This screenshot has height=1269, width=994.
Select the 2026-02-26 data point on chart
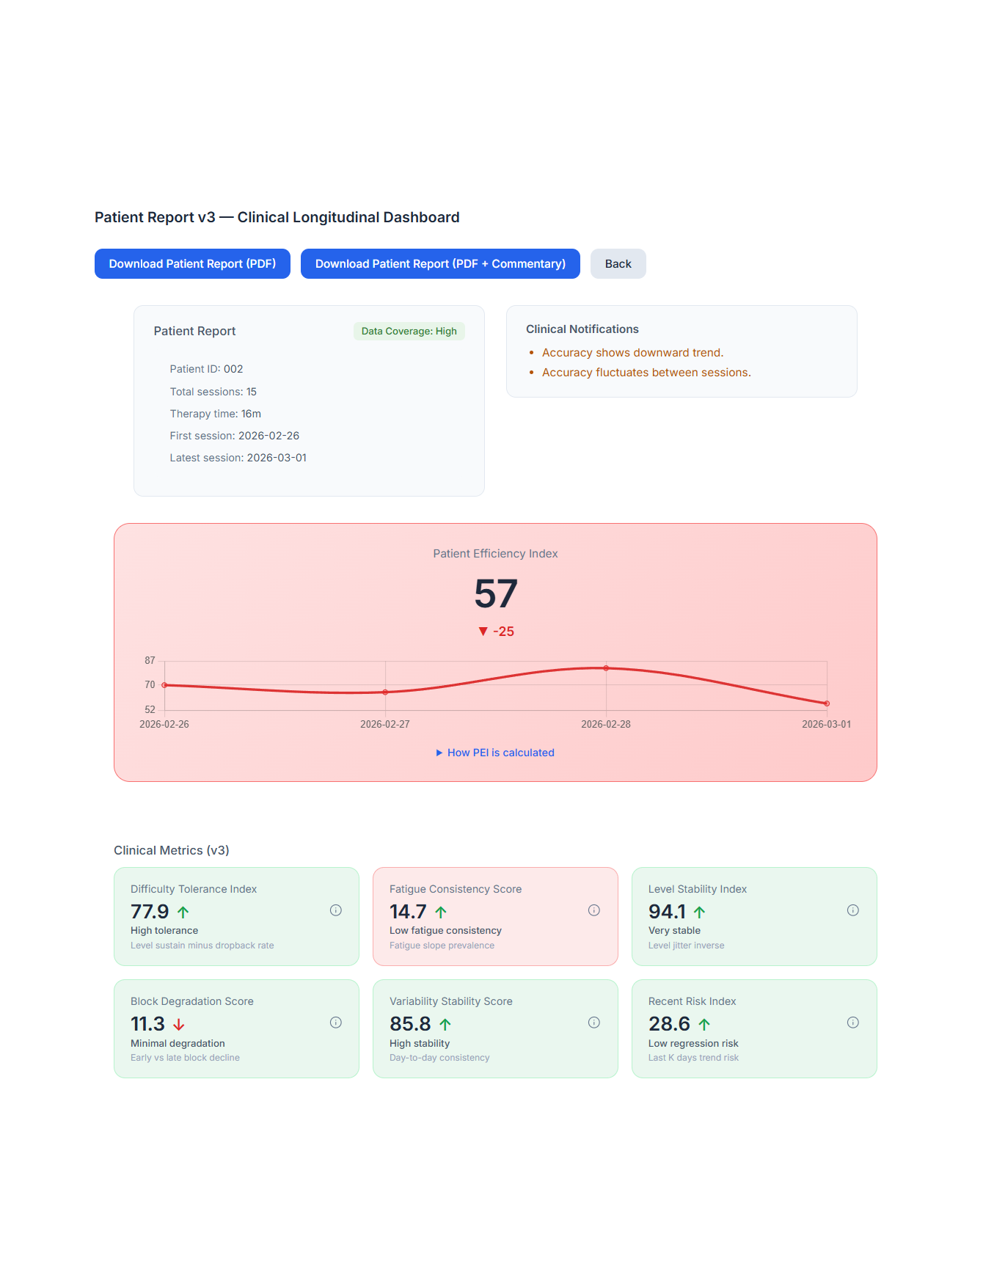coord(164,685)
